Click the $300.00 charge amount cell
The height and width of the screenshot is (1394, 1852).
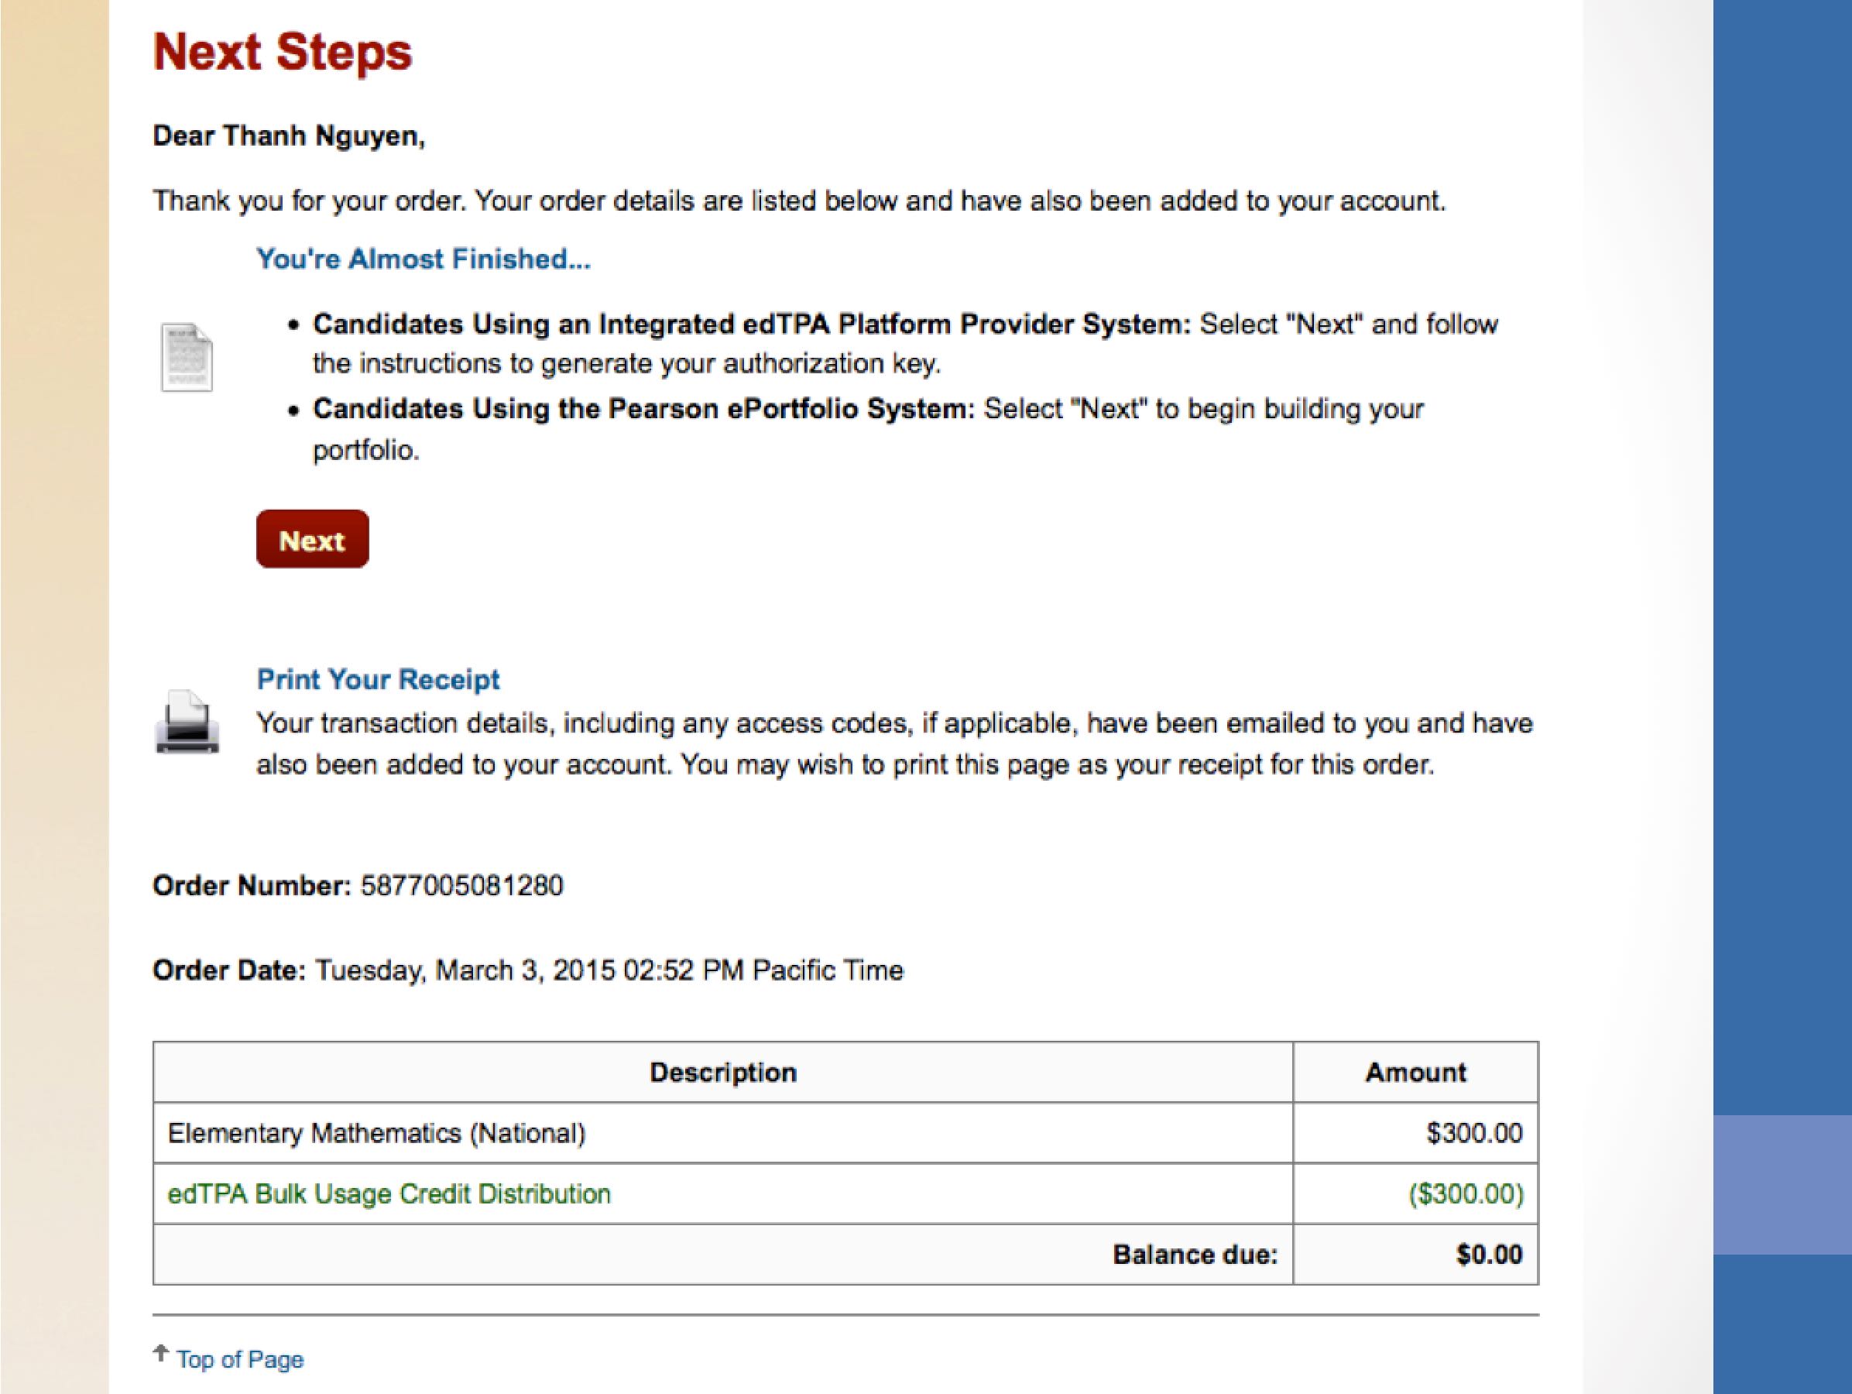pos(1473,1133)
